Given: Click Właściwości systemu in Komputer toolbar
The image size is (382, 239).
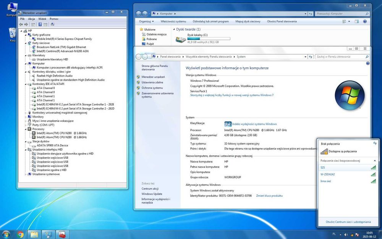Looking at the screenshot, I should [173, 21].
